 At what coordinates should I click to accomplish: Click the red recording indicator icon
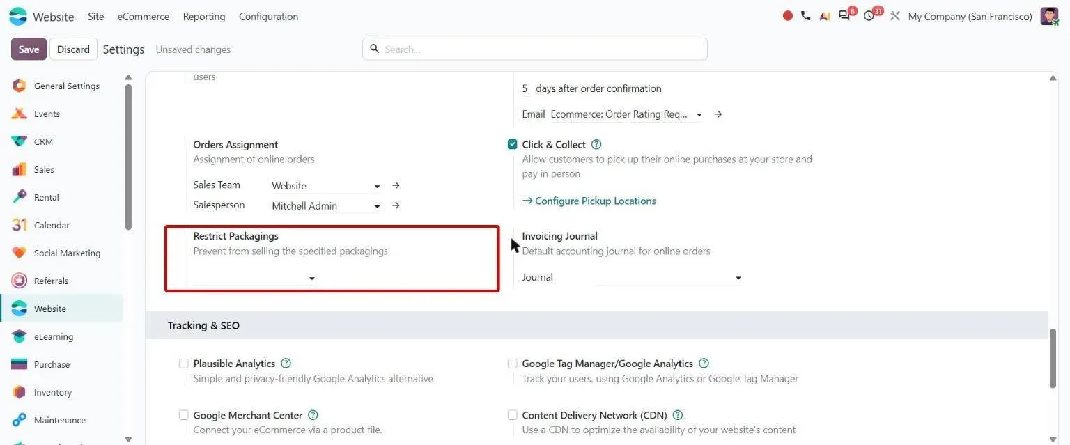[788, 16]
